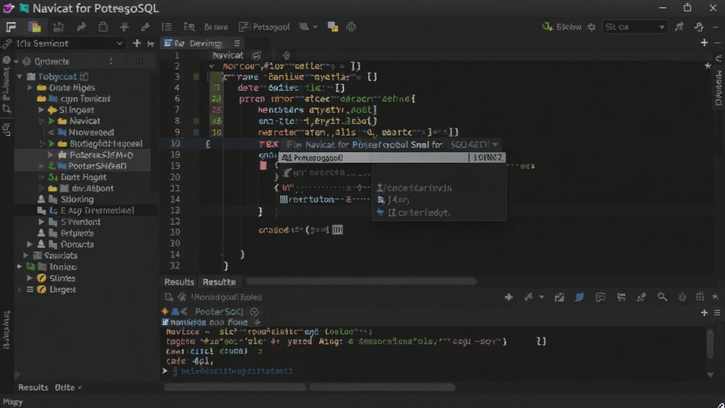Viewport: 725px width, 408px height.
Task: Open the gear settings icon in results toolbar
Action: 682,297
